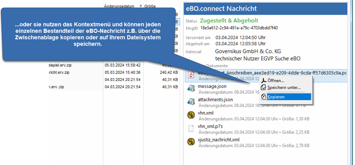This screenshot has height=165, width=355.
Task: Click the Adressat label
Action: [x=193, y=52]
